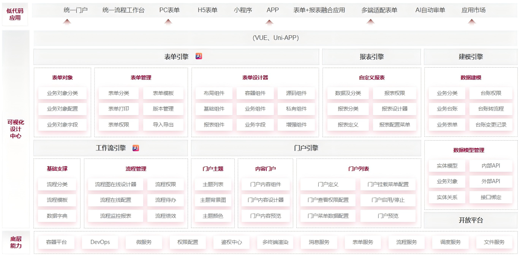The width and height of the screenshot is (520, 255).
Task: Select the AI自动审单 top item
Action: [430, 10]
